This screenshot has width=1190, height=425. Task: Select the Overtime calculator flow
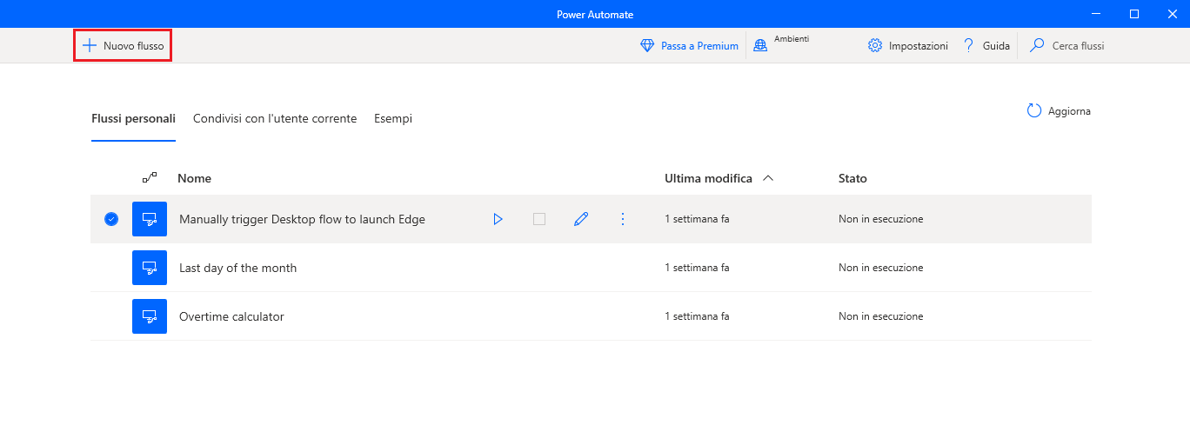(x=591, y=316)
